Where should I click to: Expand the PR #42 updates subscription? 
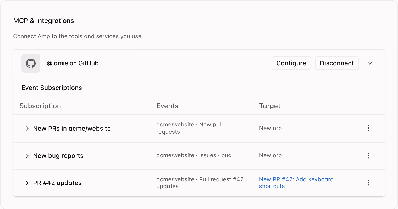click(x=27, y=183)
